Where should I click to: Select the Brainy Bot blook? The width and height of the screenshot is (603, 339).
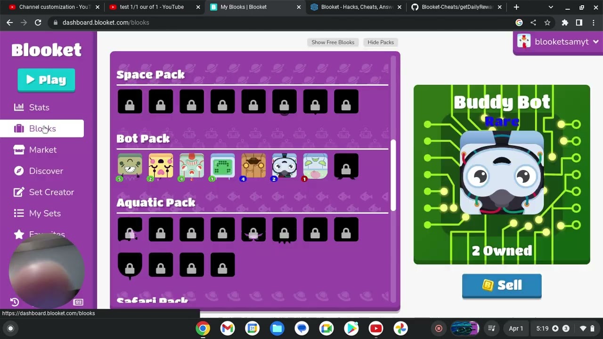coord(315,166)
